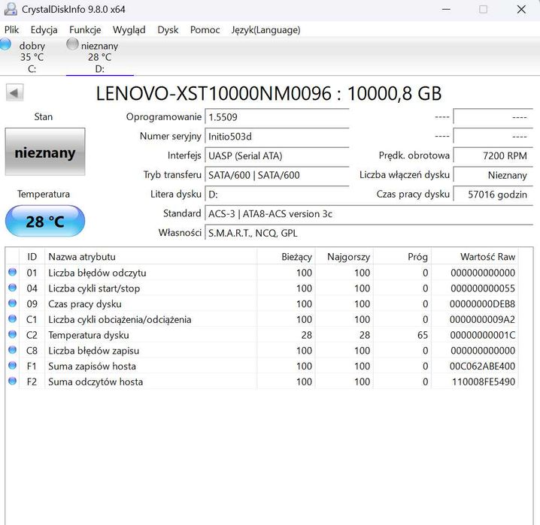This screenshot has width=540, height=525.
Task: Open the Język(Language) menu
Action: tap(266, 30)
